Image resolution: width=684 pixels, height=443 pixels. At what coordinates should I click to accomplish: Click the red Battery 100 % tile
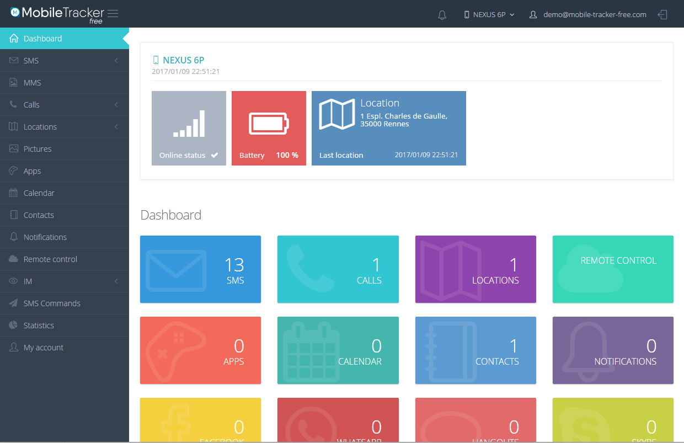coord(269,128)
